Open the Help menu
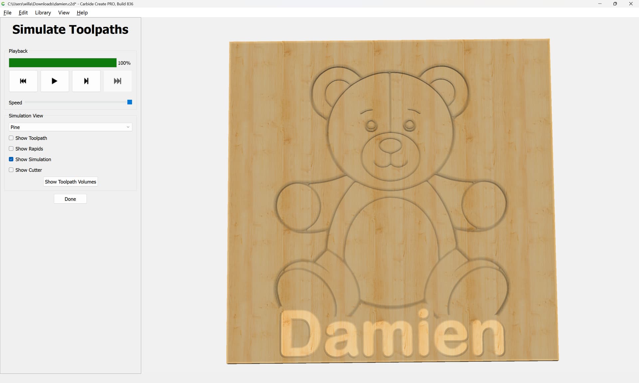 (x=82, y=13)
